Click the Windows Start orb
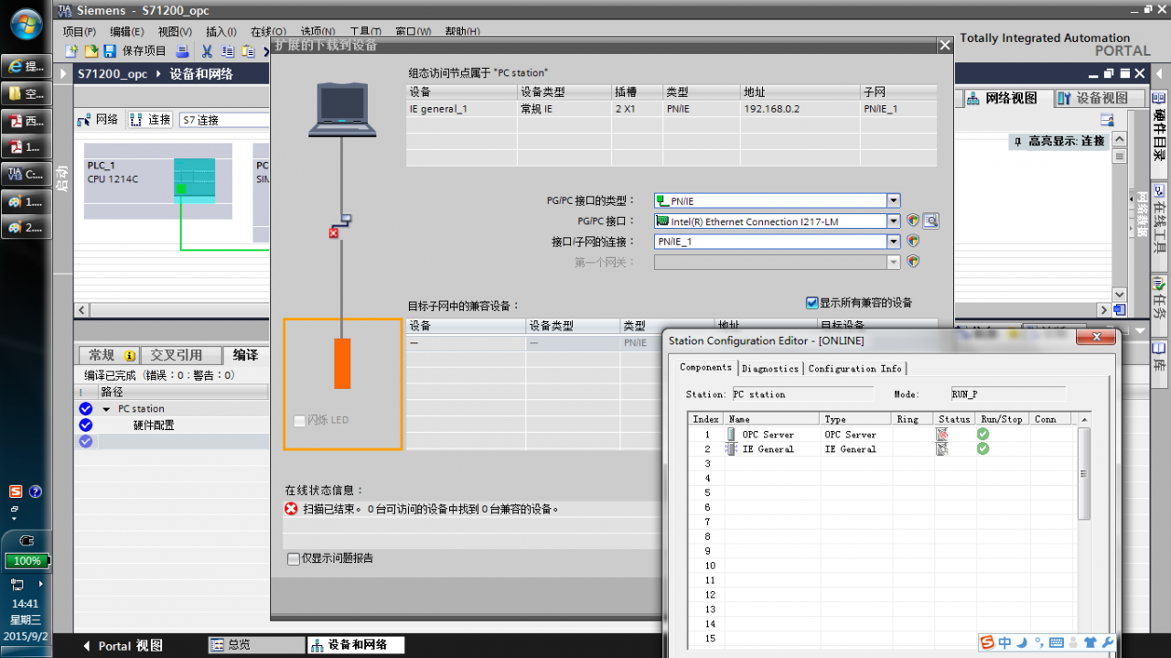 coord(26,25)
